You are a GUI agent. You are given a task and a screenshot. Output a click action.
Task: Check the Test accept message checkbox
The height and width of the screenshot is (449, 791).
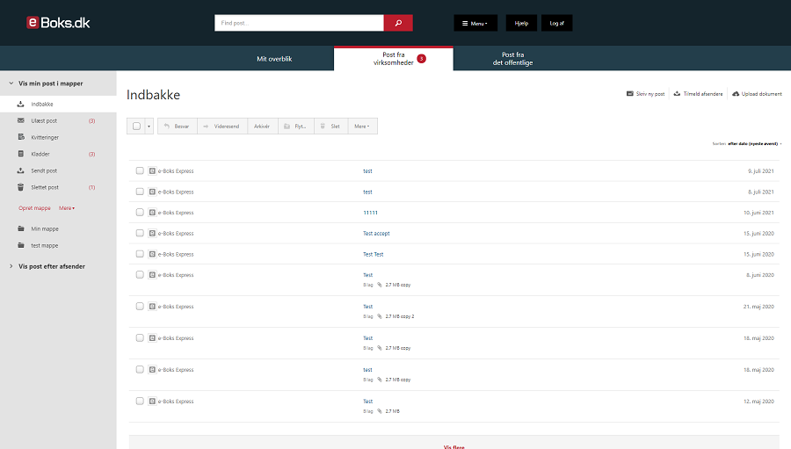coord(140,233)
